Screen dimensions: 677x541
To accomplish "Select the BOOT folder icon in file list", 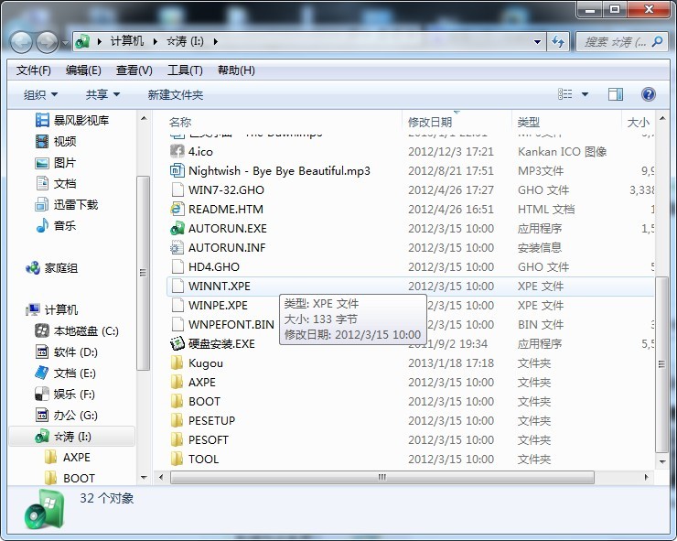I will (x=177, y=402).
